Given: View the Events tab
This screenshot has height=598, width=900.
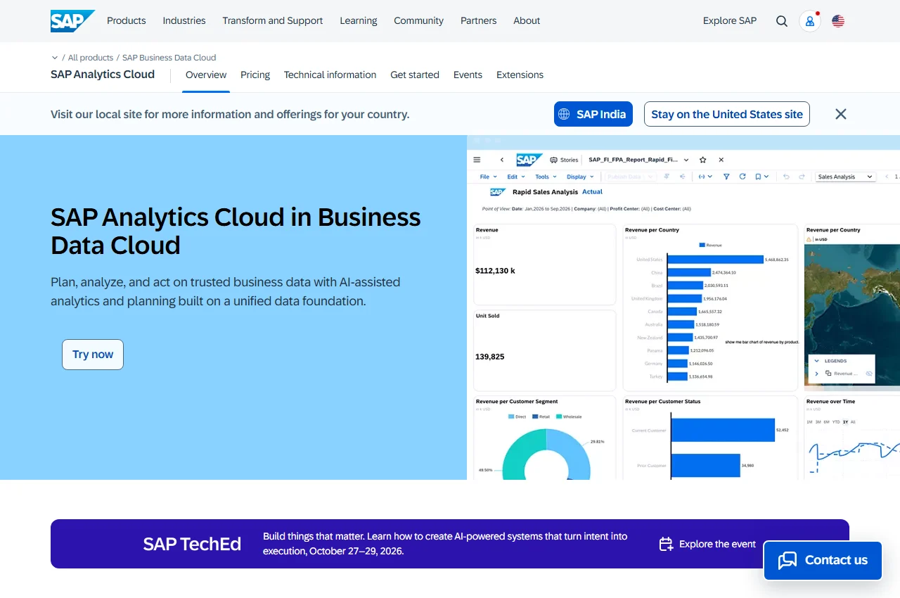Looking at the screenshot, I should [x=468, y=75].
